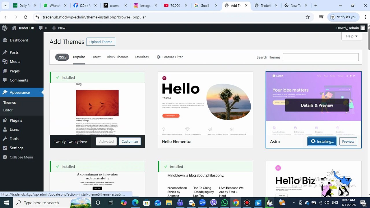The image size is (370, 208).
Task: Switch to the WhatsApp browser tab
Action: (54, 5)
